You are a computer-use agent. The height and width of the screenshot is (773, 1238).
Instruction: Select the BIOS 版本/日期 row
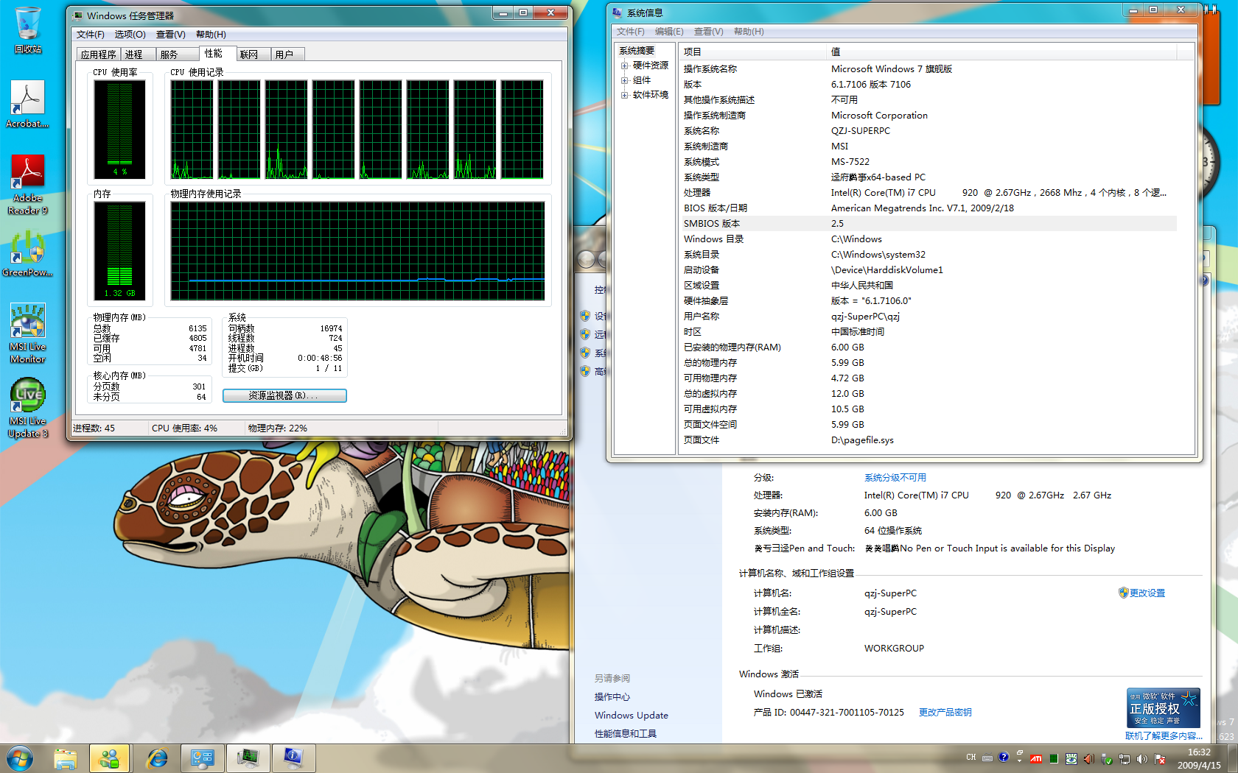[928, 208]
